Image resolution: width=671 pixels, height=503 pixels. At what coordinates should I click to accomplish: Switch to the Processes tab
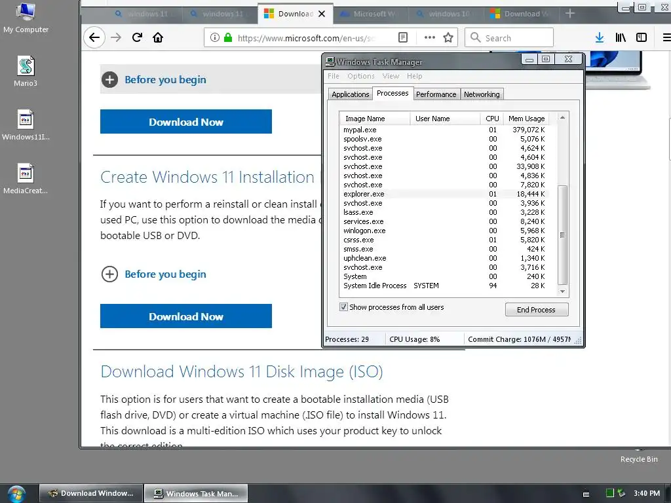[x=393, y=93]
